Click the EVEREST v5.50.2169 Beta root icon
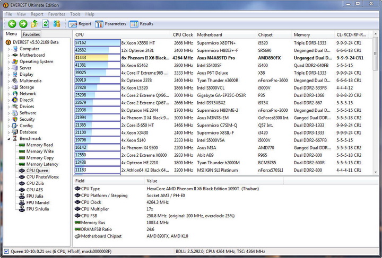 point(8,42)
